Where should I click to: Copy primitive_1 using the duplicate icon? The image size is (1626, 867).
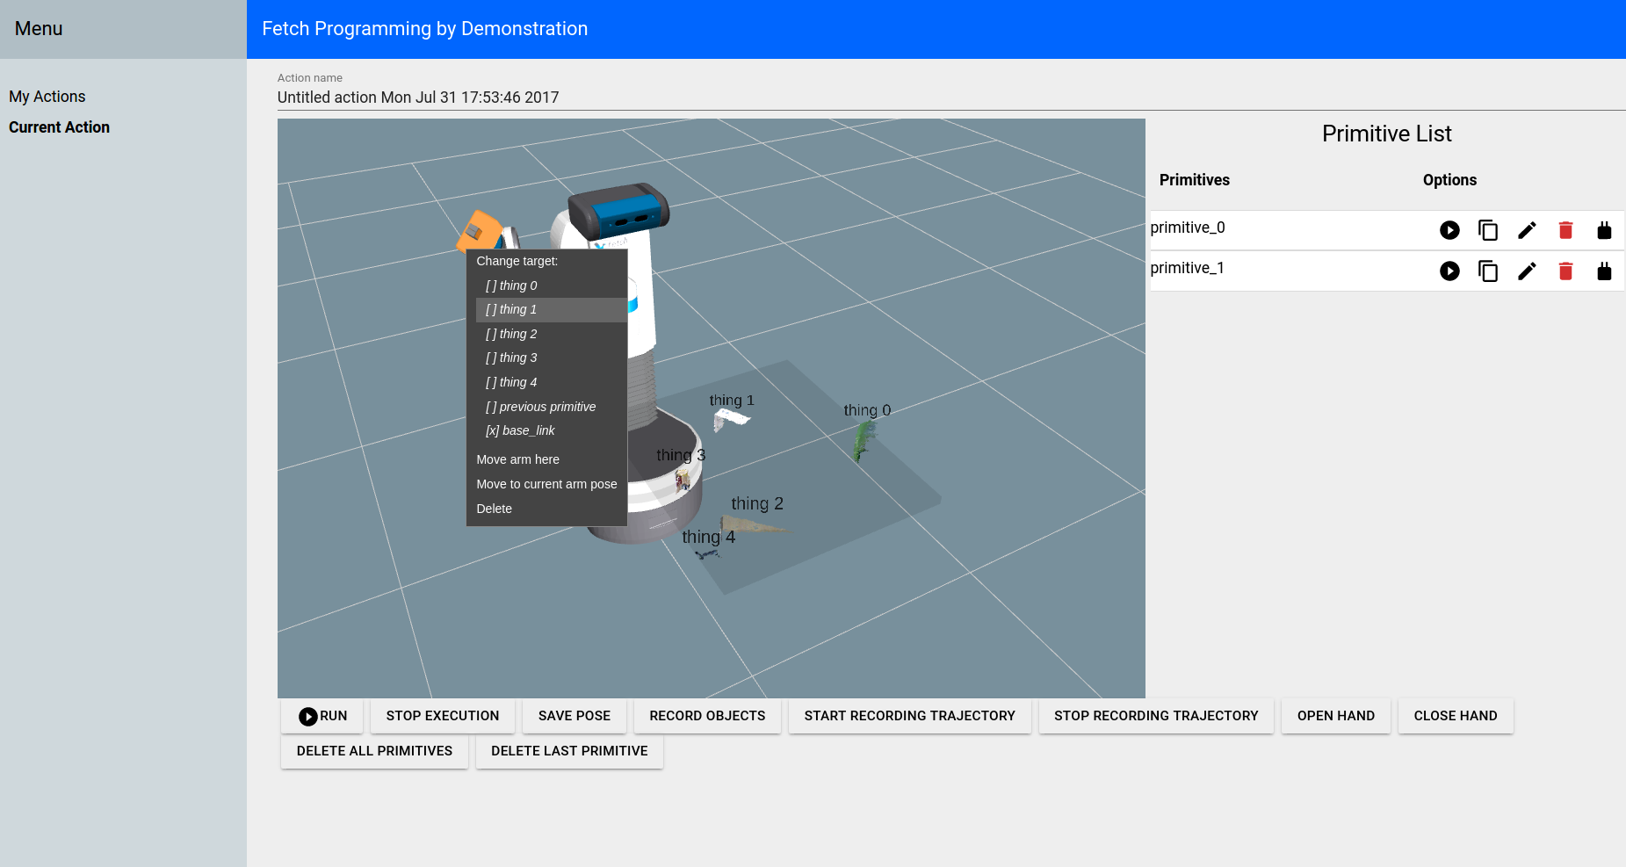pyautogui.click(x=1488, y=271)
